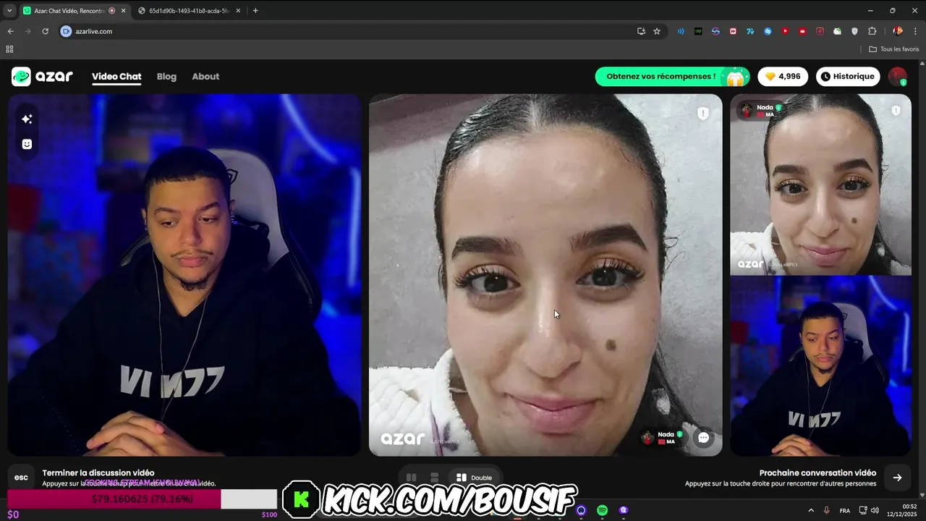Click Nada's side video thumbnail
This screenshot has width=926, height=521.
820,185
